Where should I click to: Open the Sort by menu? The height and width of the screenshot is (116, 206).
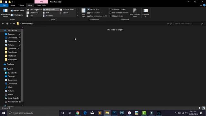coord(83,13)
